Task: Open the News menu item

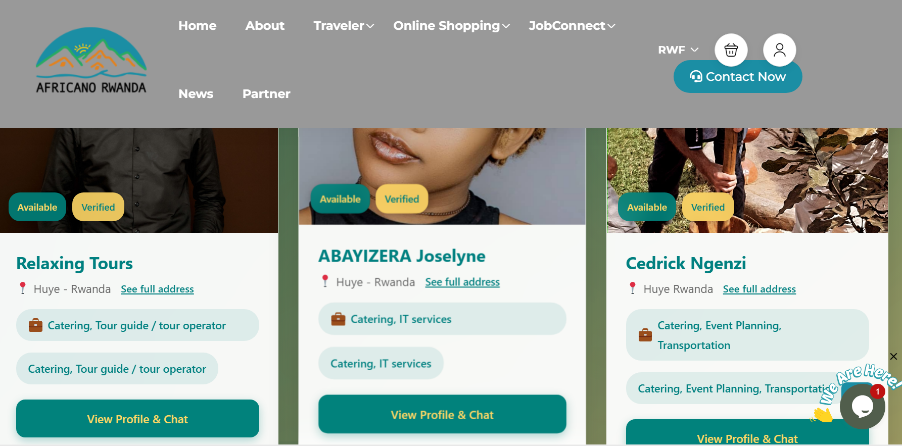Action: pyautogui.click(x=196, y=94)
